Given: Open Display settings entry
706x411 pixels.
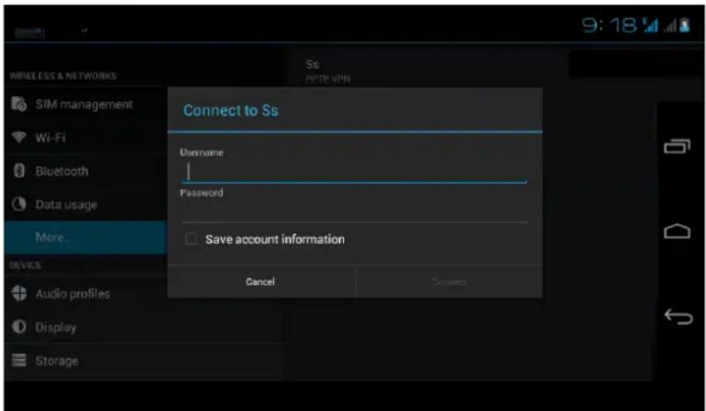Looking at the screenshot, I should pyautogui.click(x=144, y=327).
